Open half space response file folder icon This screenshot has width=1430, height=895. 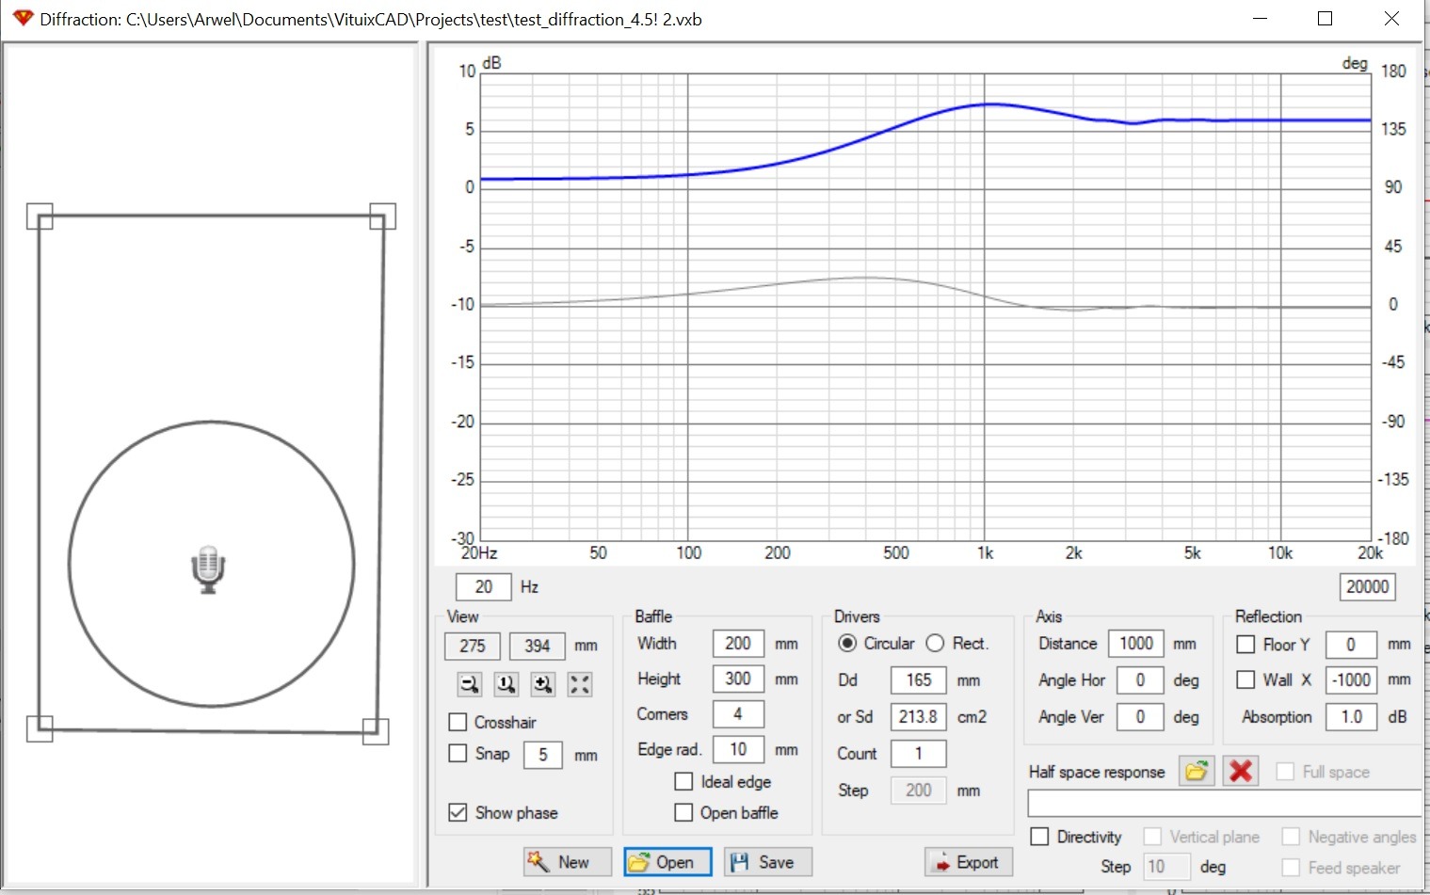pos(1197,772)
